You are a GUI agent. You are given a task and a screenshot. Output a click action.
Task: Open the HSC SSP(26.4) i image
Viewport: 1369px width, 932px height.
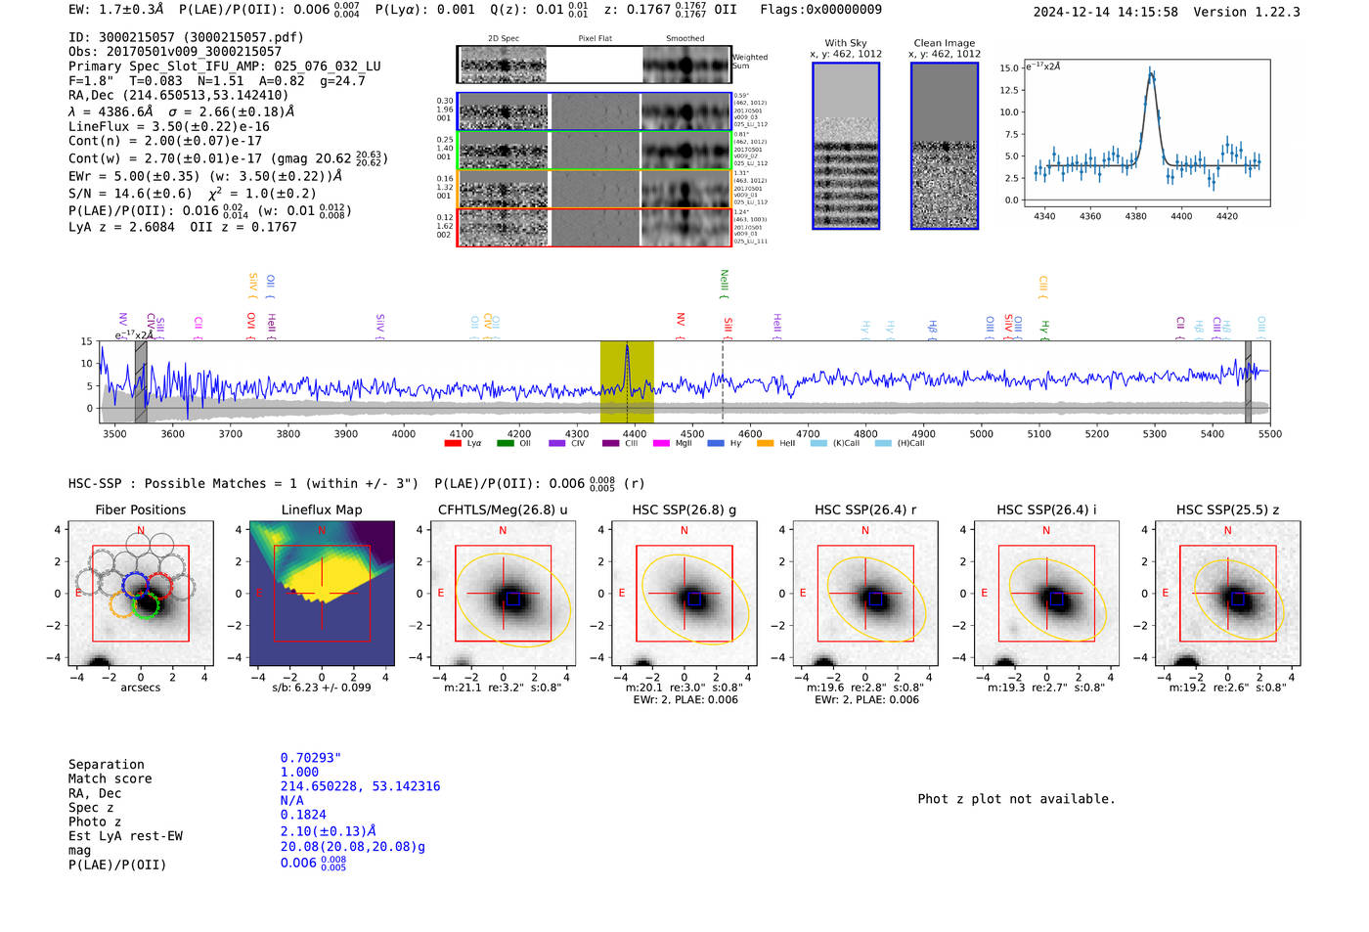1046,594
